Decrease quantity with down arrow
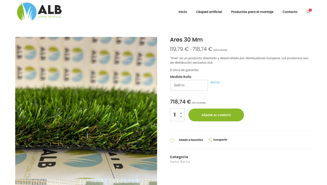 181,117
